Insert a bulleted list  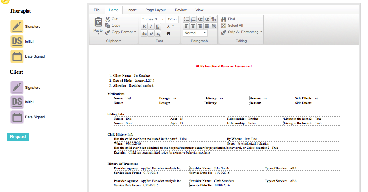point(186,19)
